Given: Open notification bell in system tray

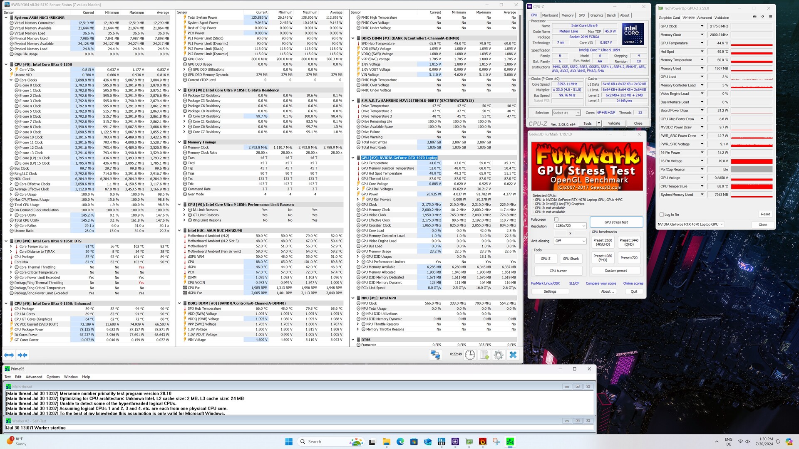Looking at the screenshot, I should (777, 442).
